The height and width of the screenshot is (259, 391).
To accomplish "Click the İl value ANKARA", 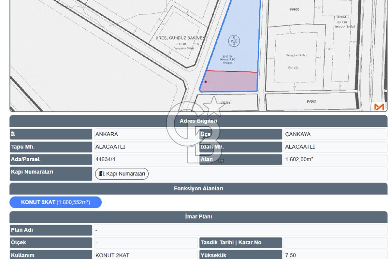I will [x=107, y=134].
